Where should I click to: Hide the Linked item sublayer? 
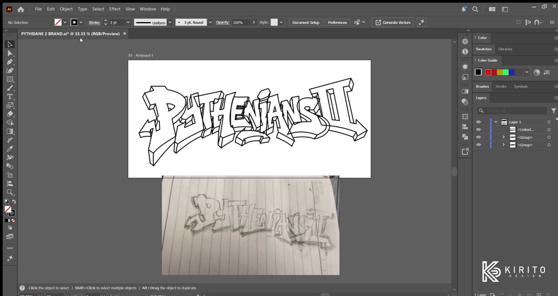click(x=478, y=130)
